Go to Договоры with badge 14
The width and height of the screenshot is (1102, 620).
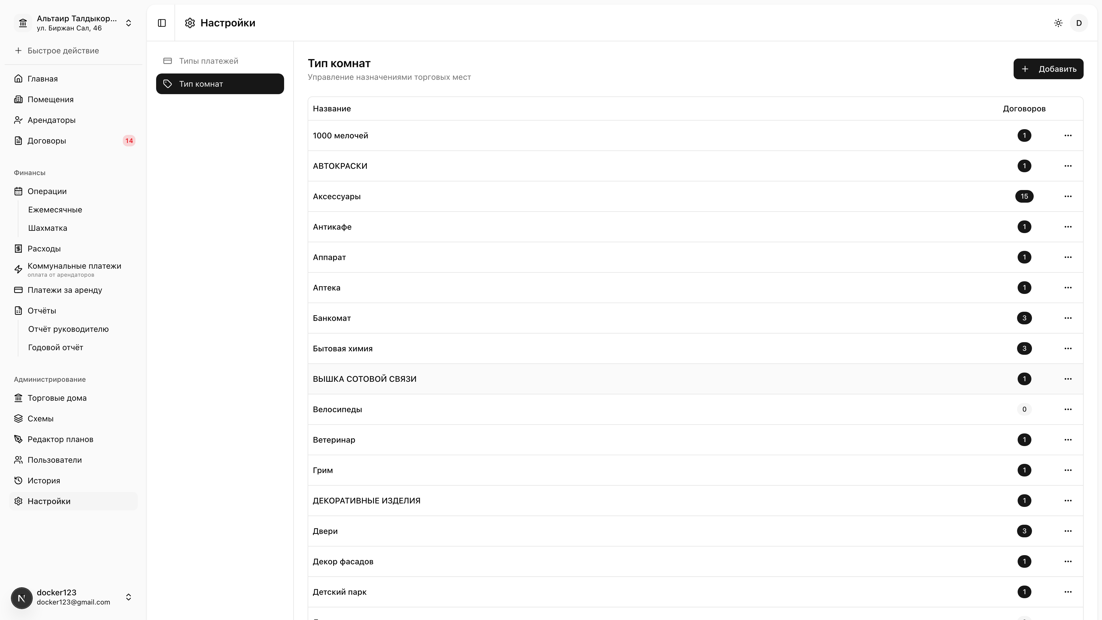click(x=73, y=141)
